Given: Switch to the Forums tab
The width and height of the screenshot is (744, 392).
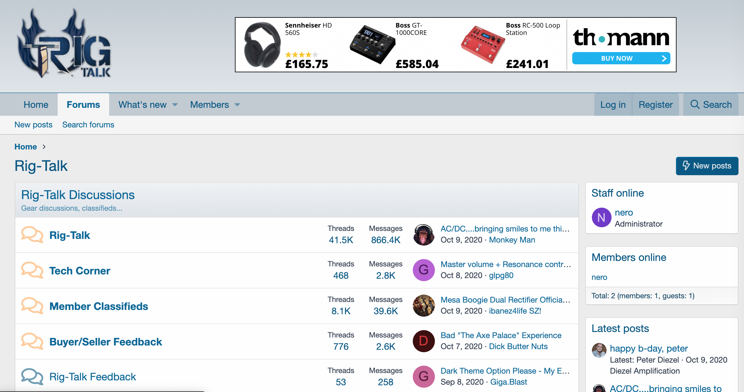Looking at the screenshot, I should tap(83, 105).
